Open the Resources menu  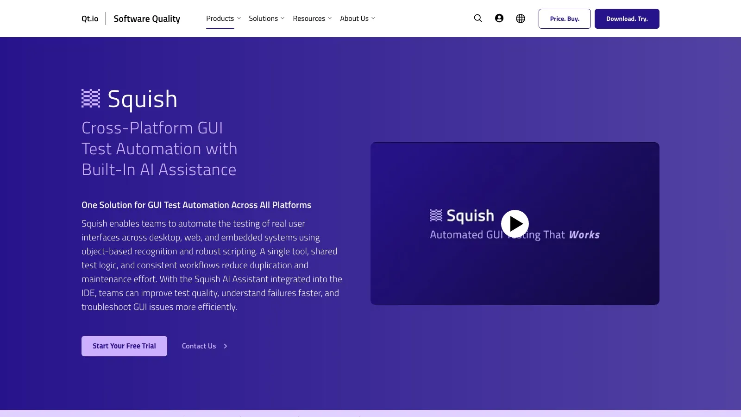(309, 19)
